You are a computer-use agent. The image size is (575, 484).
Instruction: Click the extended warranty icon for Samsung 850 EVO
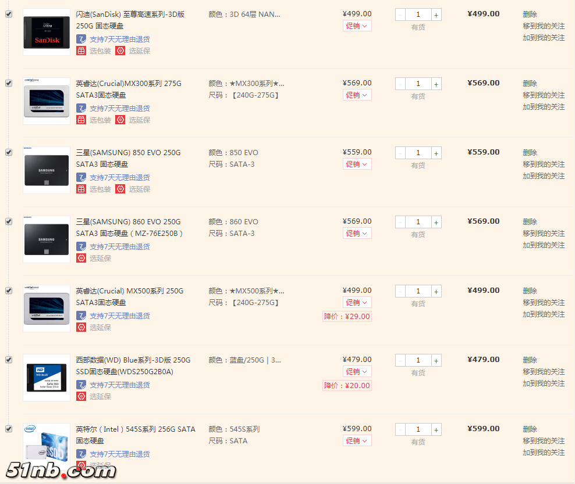click(x=120, y=189)
